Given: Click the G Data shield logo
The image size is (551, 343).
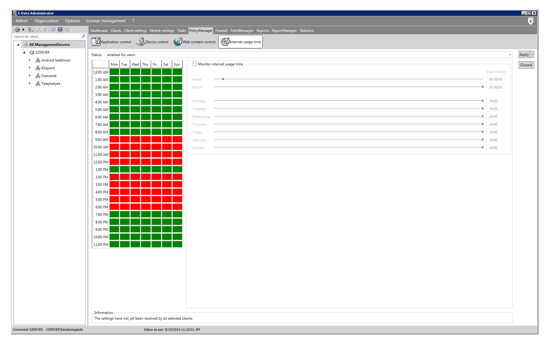Looking at the screenshot, I should [x=531, y=21].
